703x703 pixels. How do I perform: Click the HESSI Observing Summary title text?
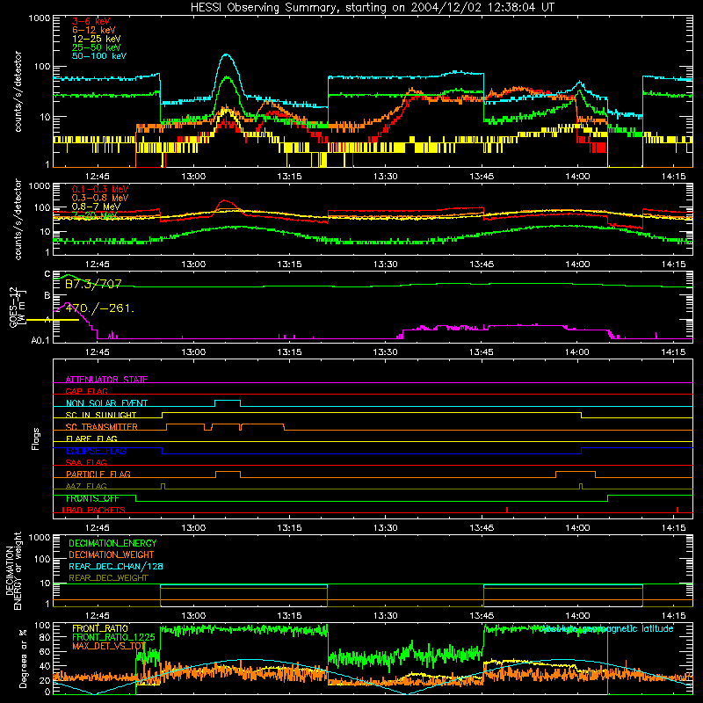click(372, 8)
